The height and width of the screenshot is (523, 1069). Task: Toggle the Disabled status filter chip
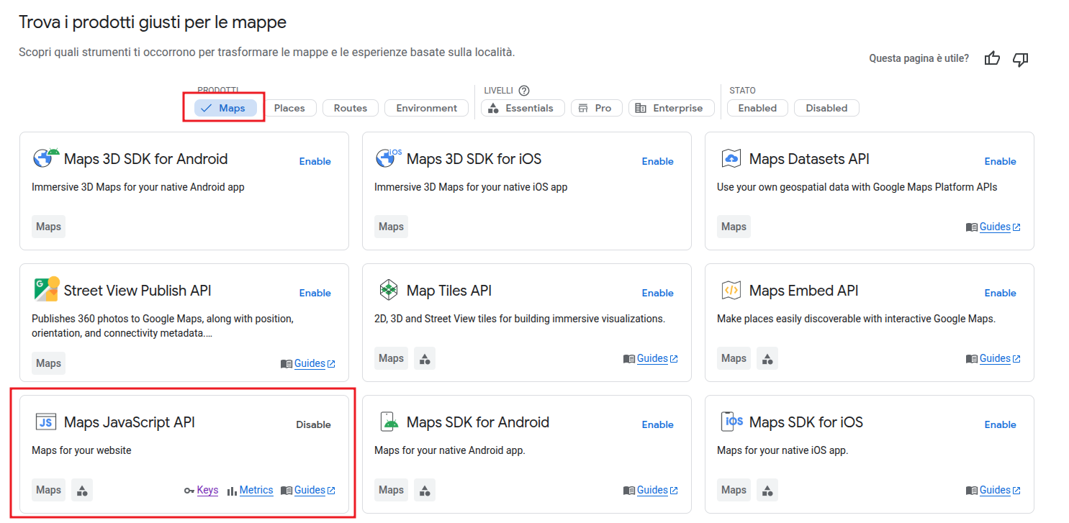(826, 108)
